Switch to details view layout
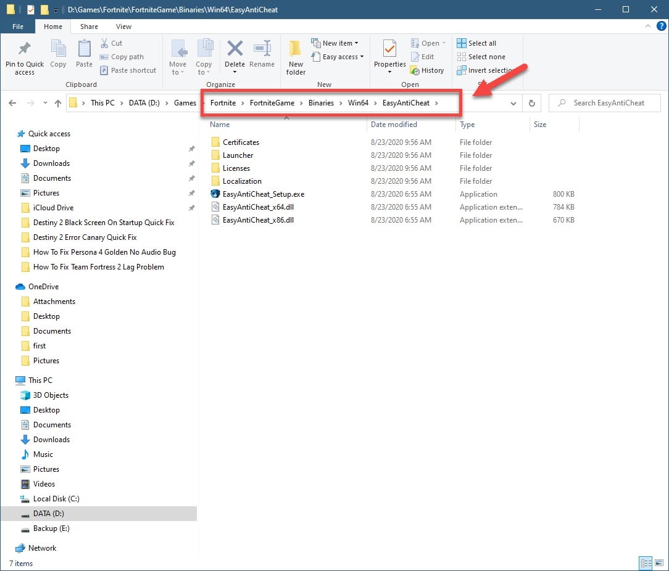The height and width of the screenshot is (571, 669). 646,563
